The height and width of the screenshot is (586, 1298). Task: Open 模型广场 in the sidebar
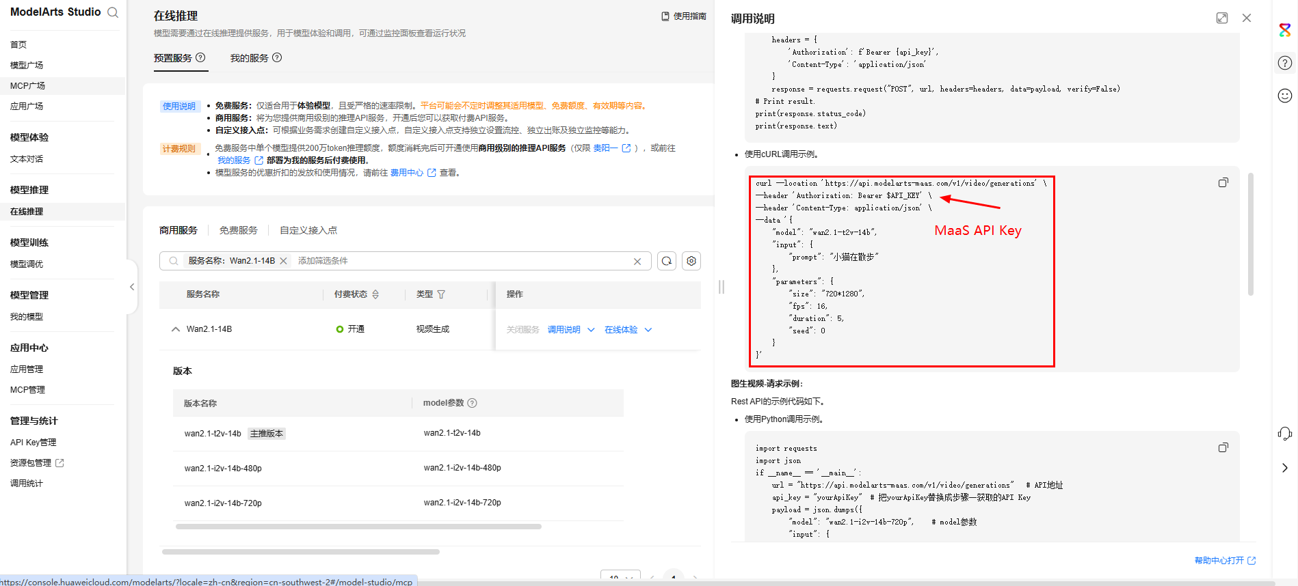27,66
